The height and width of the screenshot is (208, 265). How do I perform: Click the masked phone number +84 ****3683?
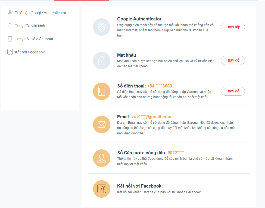160,86
